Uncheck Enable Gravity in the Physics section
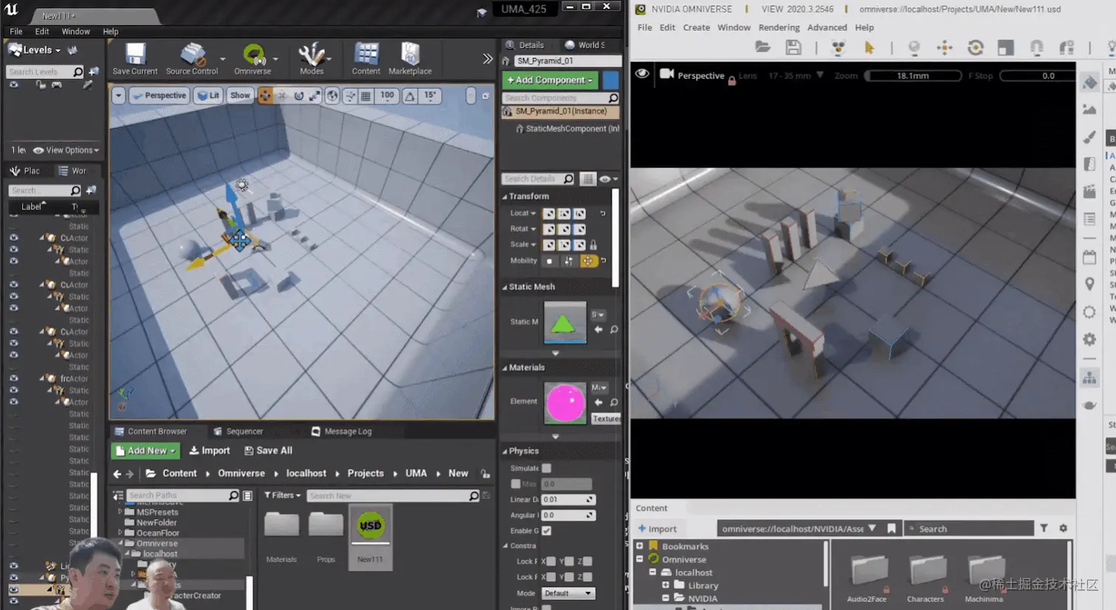 547,530
